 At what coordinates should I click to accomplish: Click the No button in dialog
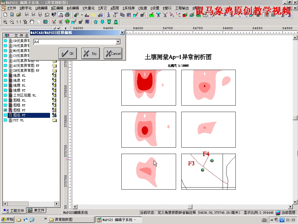[x=91, y=54]
